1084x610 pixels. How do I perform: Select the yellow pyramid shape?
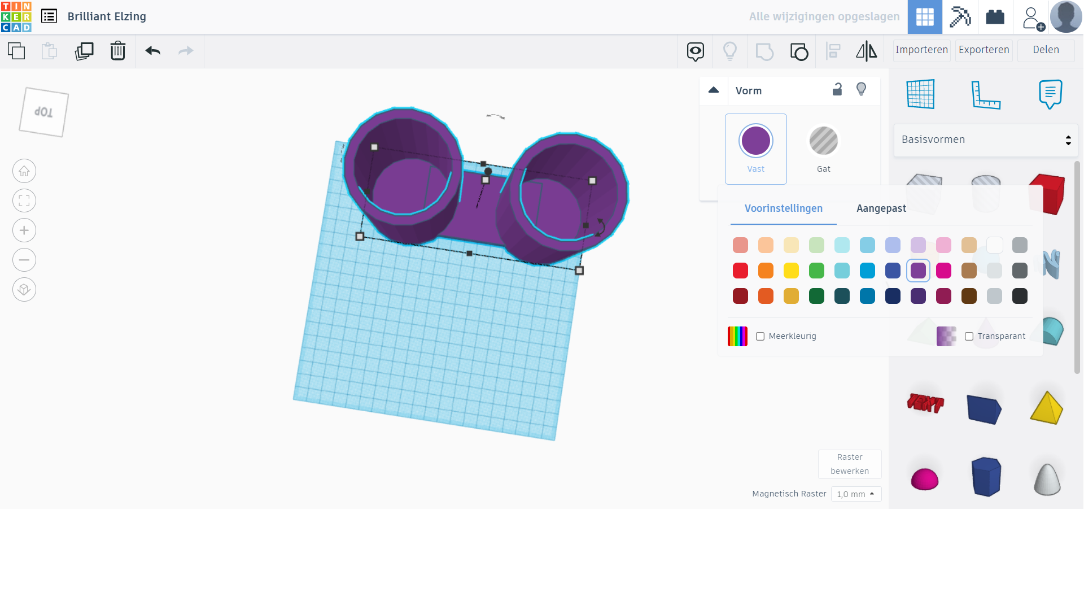pyautogui.click(x=1046, y=408)
